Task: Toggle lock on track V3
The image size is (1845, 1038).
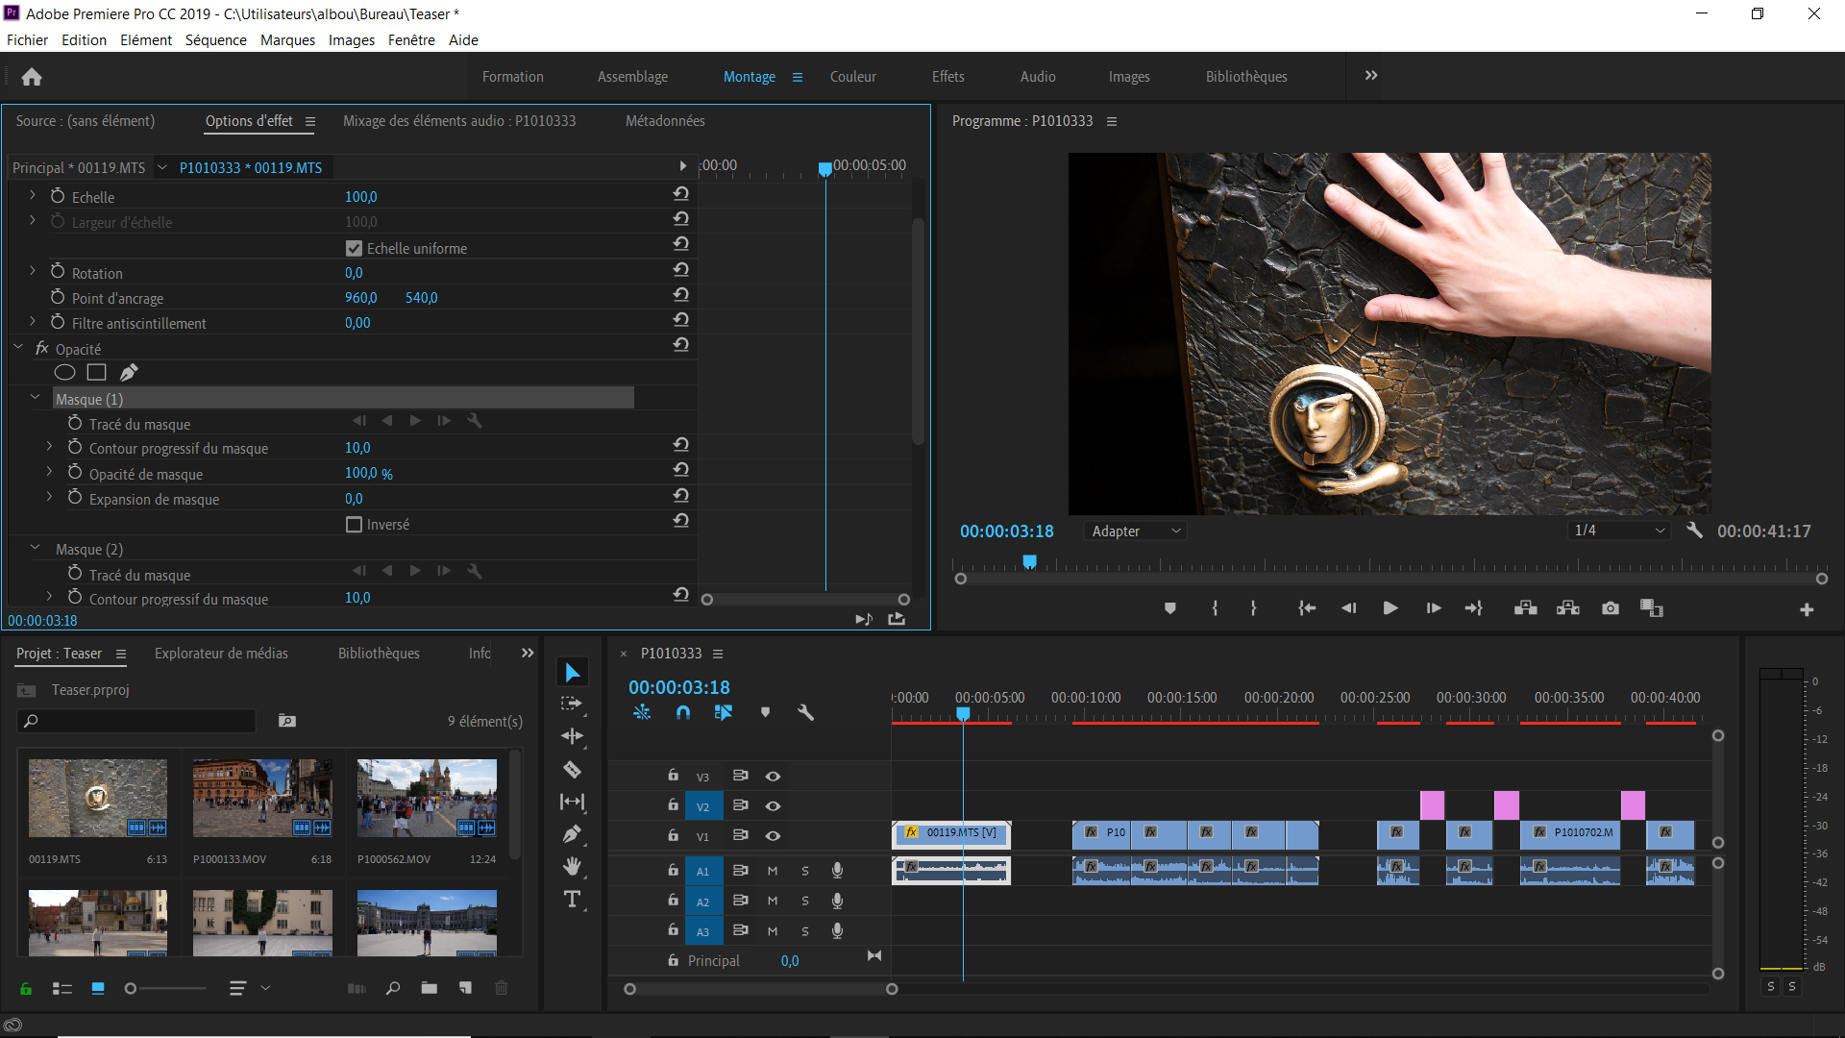Action: 674,775
